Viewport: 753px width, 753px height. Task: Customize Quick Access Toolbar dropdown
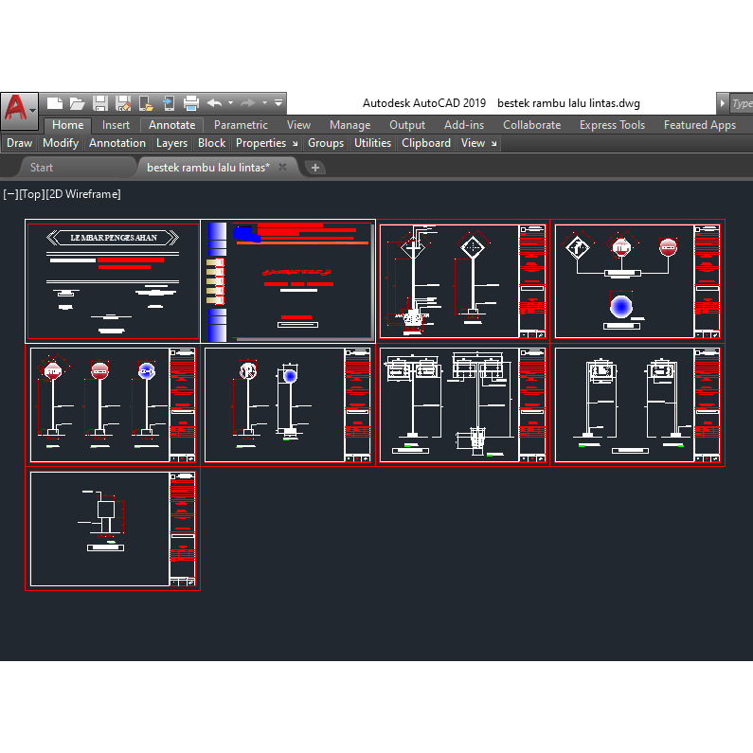tap(278, 103)
